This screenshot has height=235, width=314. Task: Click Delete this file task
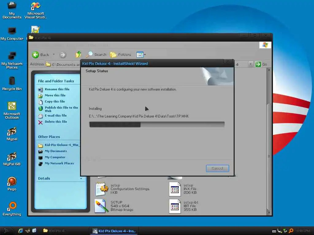pyautogui.click(x=56, y=121)
